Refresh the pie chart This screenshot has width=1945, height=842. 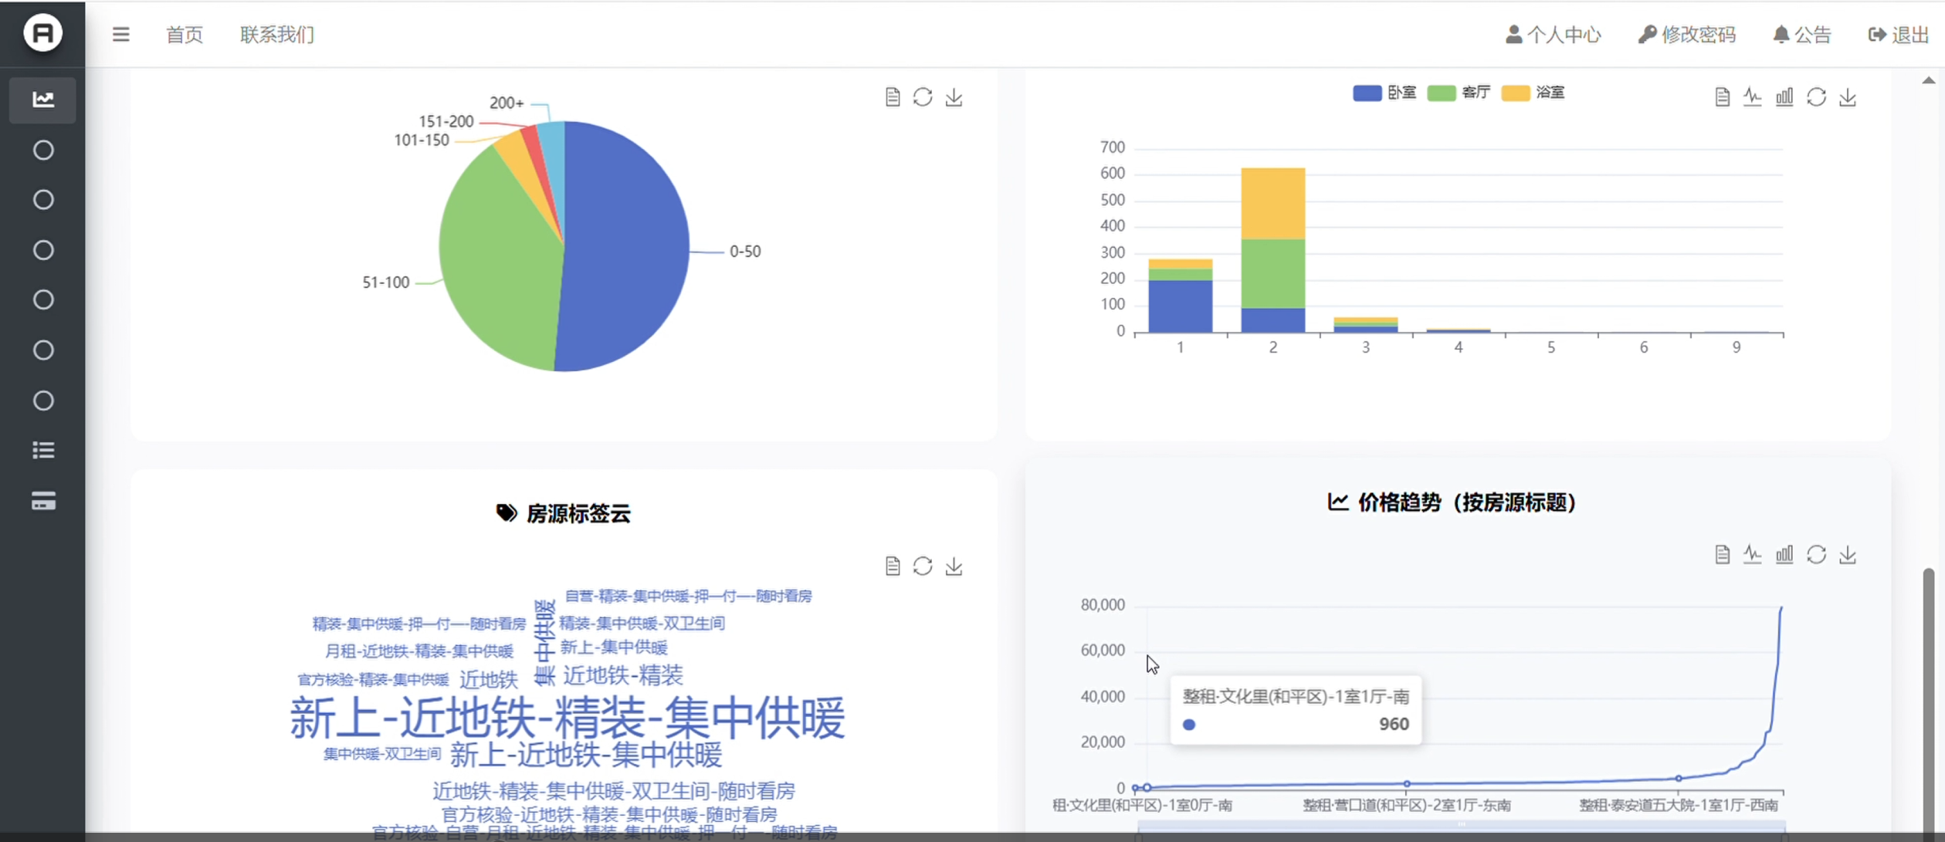click(923, 97)
